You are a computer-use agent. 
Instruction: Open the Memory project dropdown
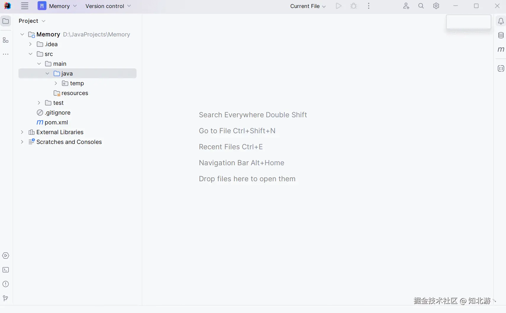point(57,6)
